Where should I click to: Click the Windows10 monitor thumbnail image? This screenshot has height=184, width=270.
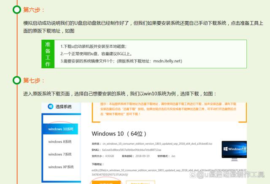[234, 151]
